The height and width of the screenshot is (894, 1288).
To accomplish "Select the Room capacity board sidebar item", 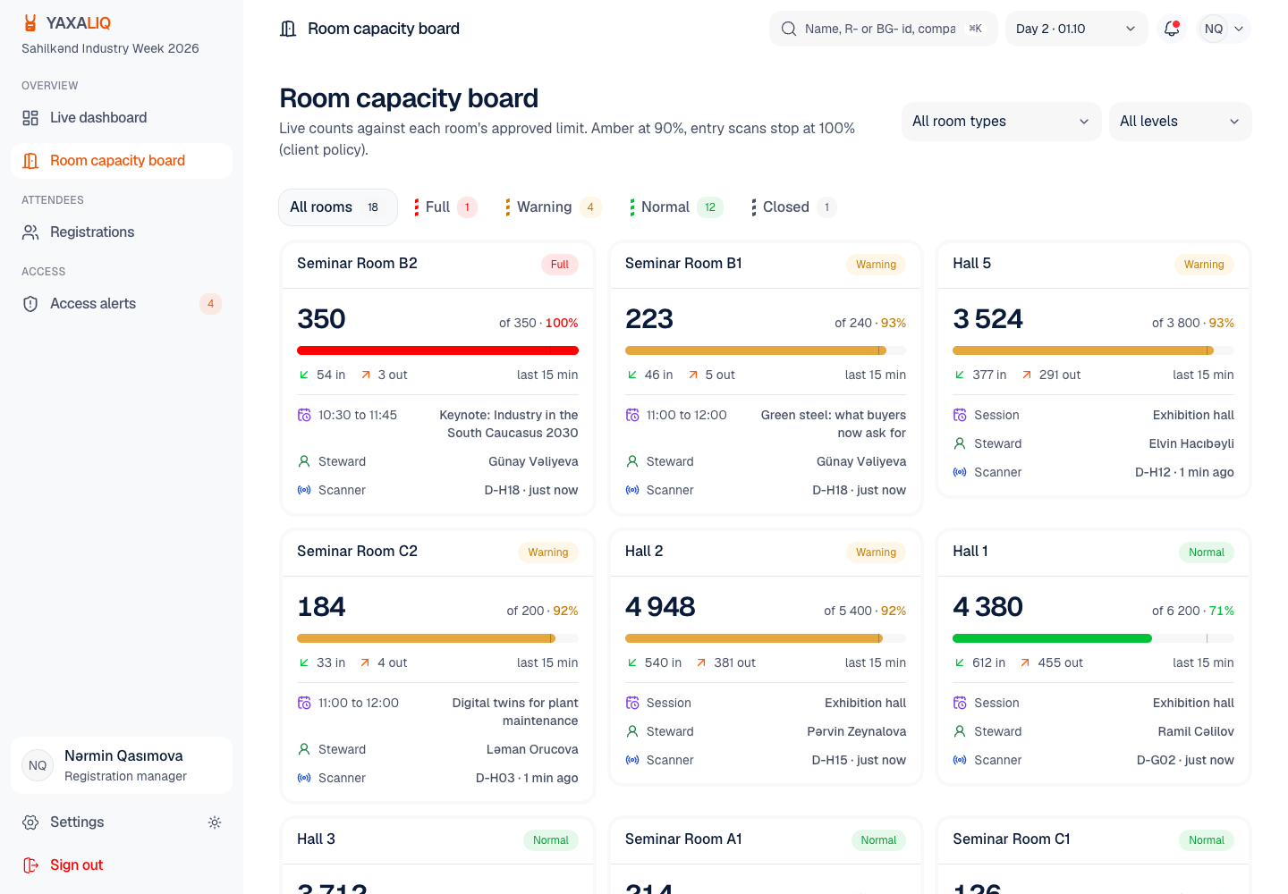I will (122, 161).
